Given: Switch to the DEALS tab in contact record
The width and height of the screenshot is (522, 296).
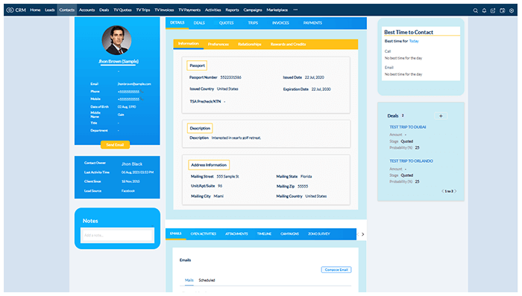Looking at the screenshot, I should (199, 23).
